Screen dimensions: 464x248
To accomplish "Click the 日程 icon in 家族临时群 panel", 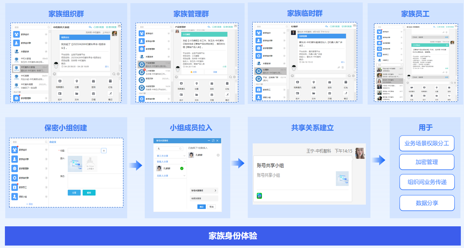I will click(x=329, y=93).
